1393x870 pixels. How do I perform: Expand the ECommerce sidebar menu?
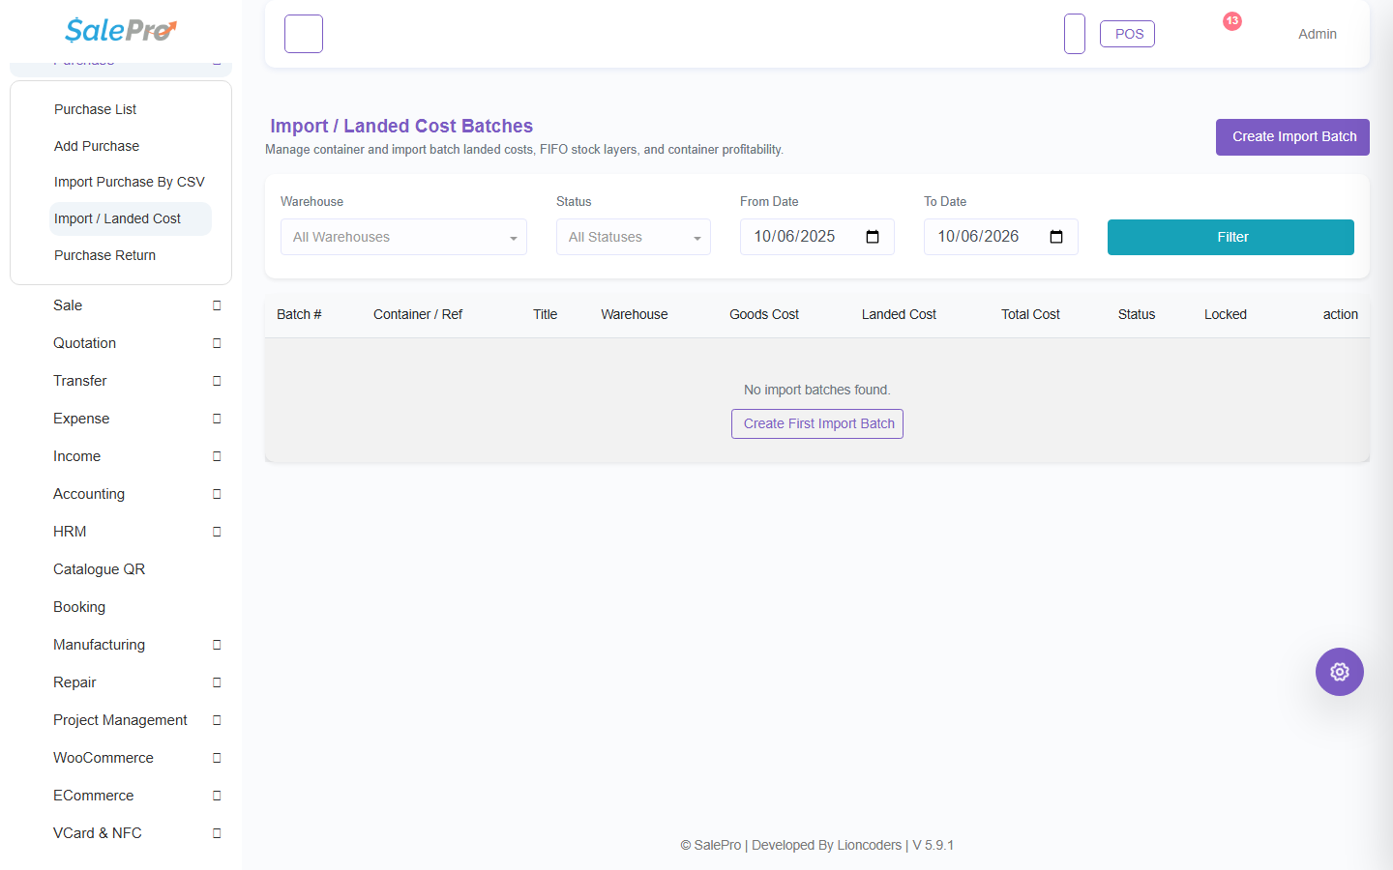[121, 796]
